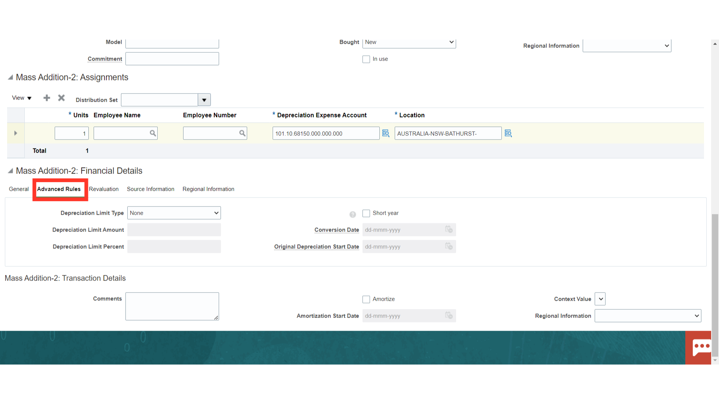Click the Short year help icon
This screenshot has height=404, width=719.
(x=353, y=214)
